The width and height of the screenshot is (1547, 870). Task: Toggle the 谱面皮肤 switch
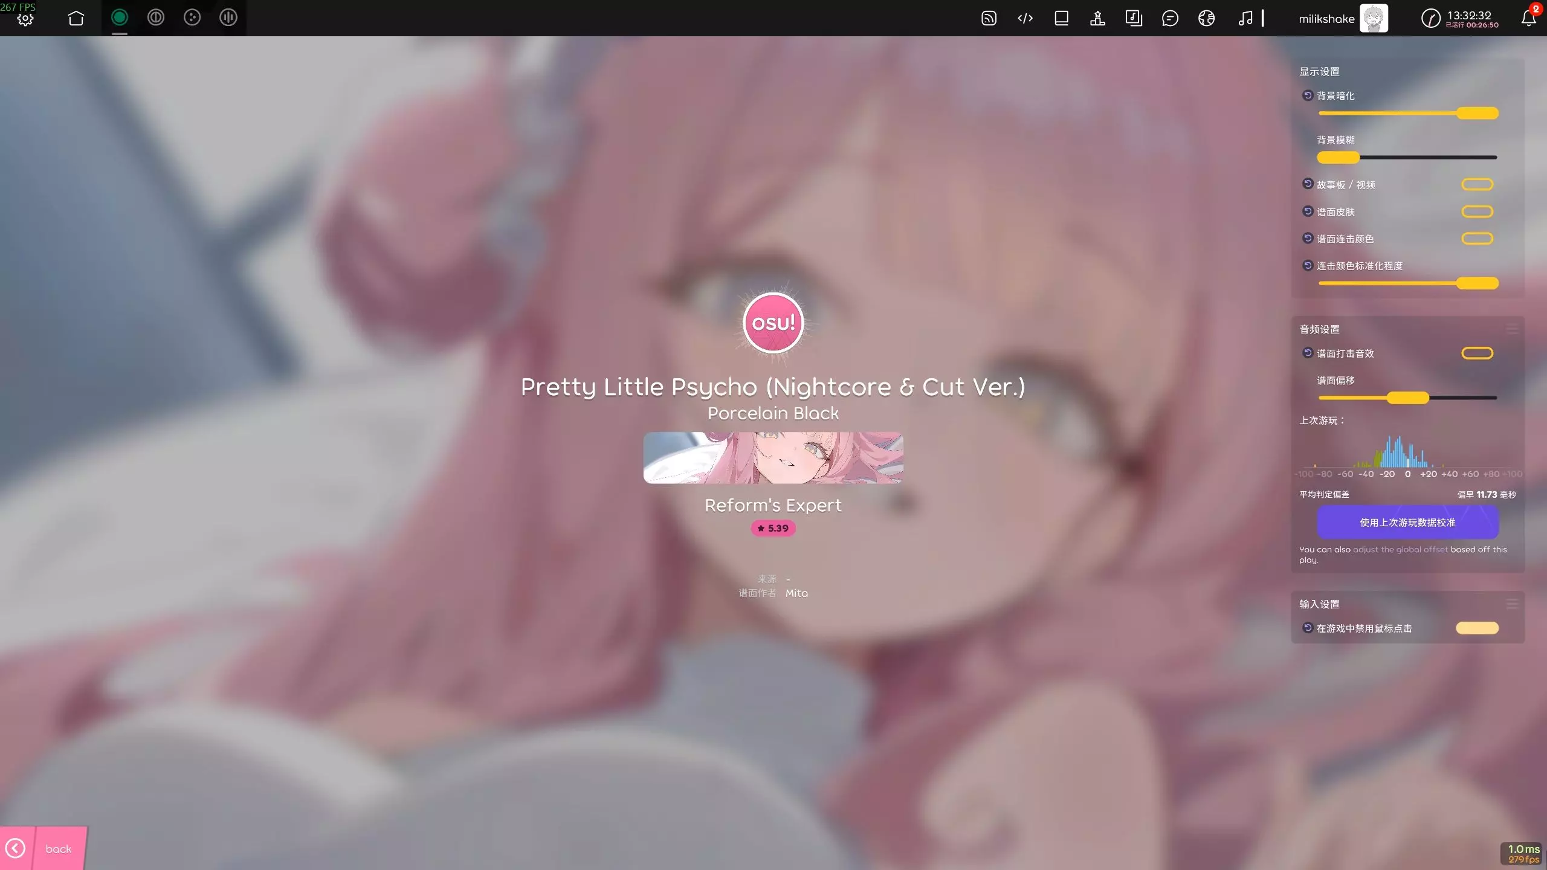pos(1477,211)
